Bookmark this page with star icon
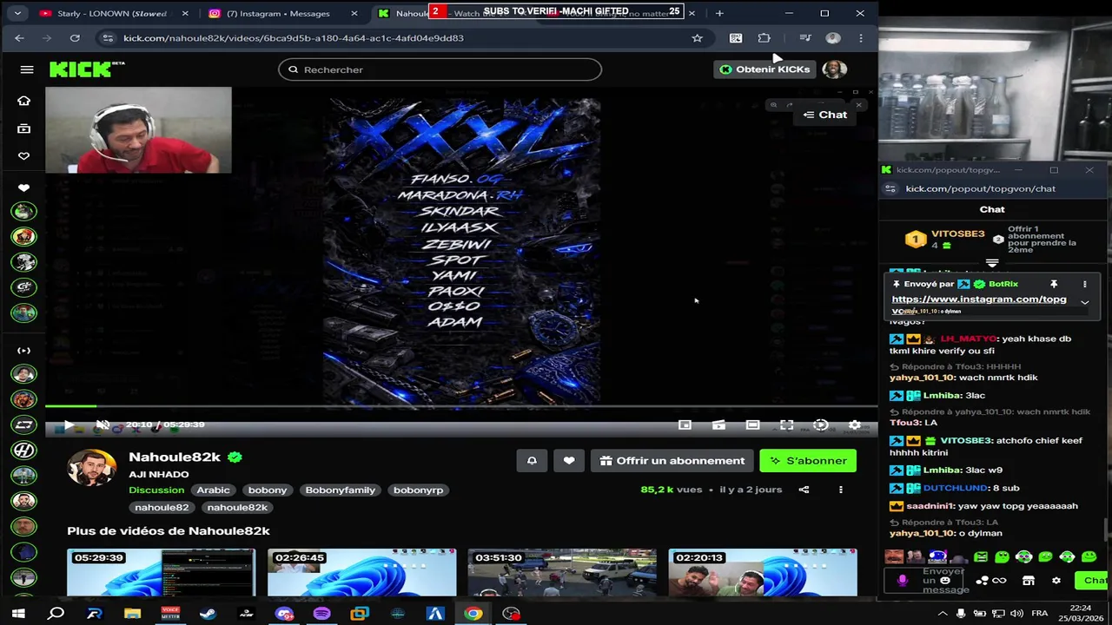The image size is (1112, 625). [x=697, y=38]
